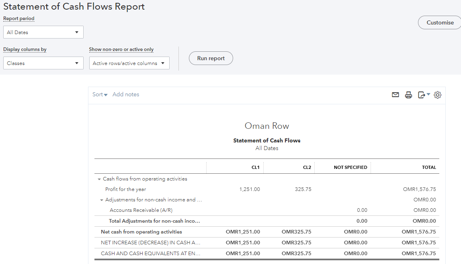Select the Accounts Receivable (A/R) row
Screen dimensions: 461x264
[141, 210]
